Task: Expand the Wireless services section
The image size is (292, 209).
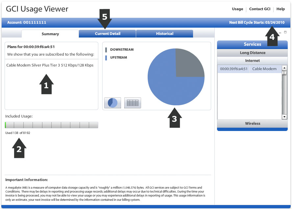Action: 252,123
